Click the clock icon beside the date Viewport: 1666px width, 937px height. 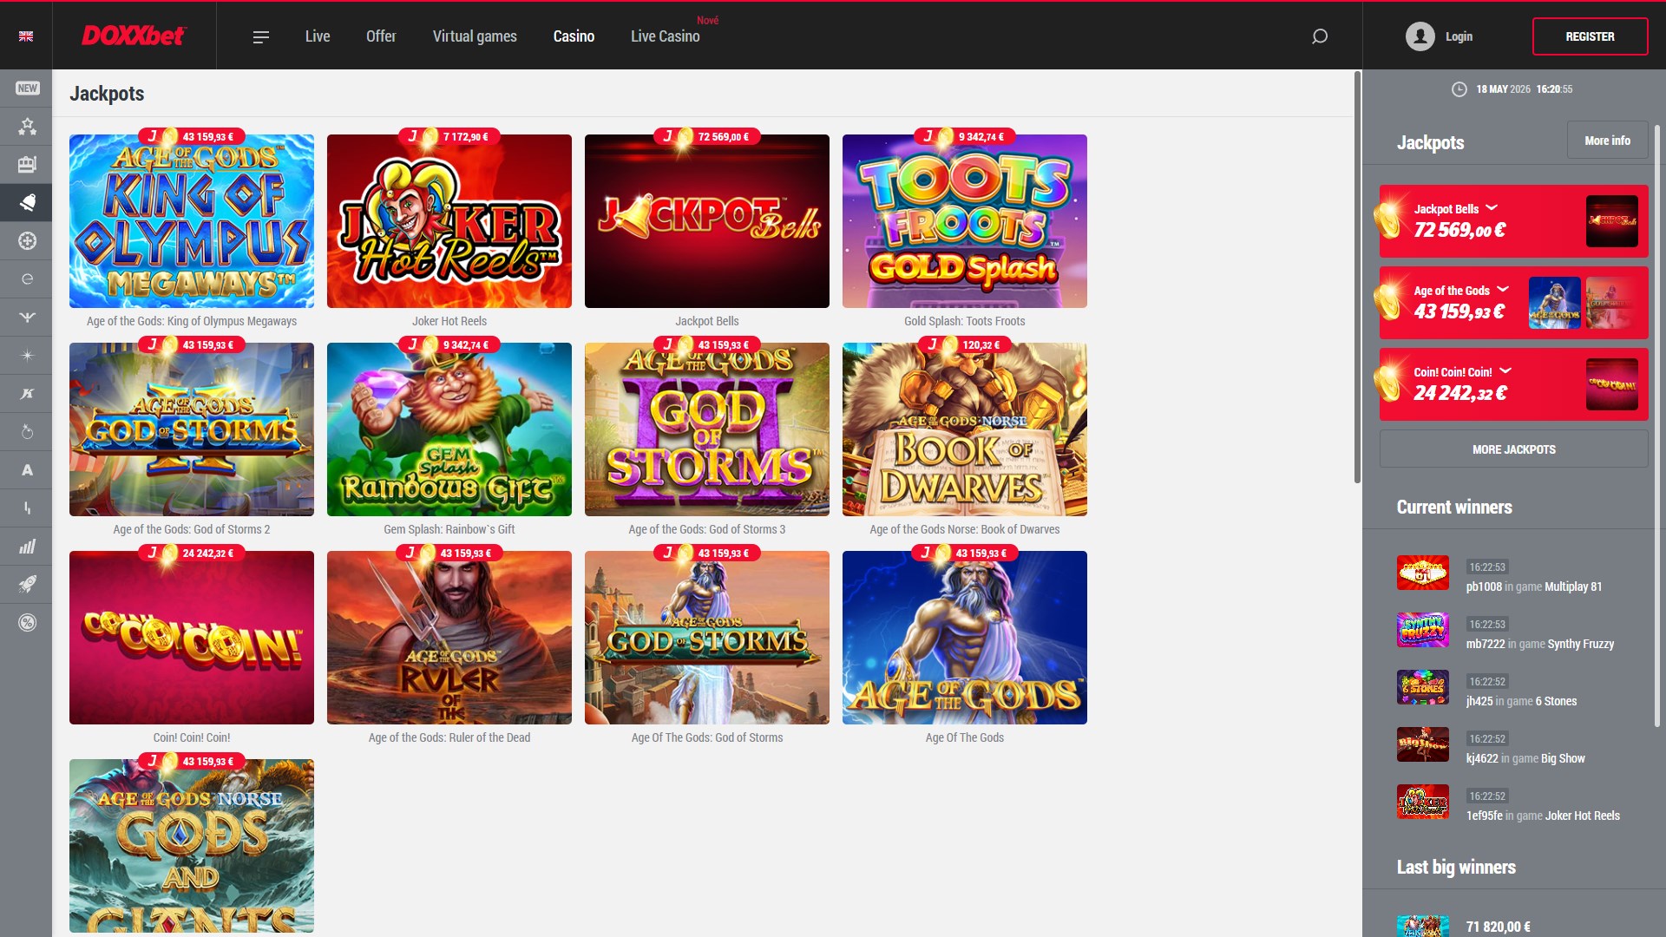[x=1459, y=89]
